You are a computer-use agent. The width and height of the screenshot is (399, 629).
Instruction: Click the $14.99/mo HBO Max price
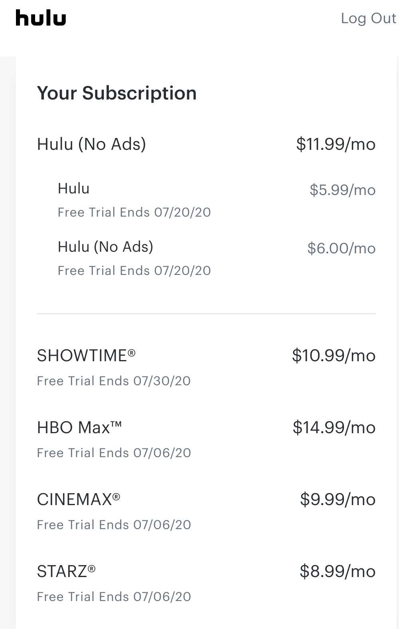(334, 427)
